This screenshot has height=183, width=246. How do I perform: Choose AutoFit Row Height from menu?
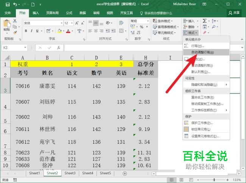(206, 52)
